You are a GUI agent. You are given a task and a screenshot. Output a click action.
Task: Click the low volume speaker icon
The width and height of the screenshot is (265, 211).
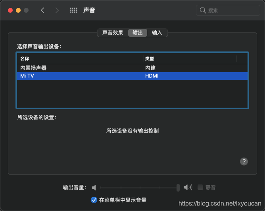pyautogui.click(x=94, y=187)
